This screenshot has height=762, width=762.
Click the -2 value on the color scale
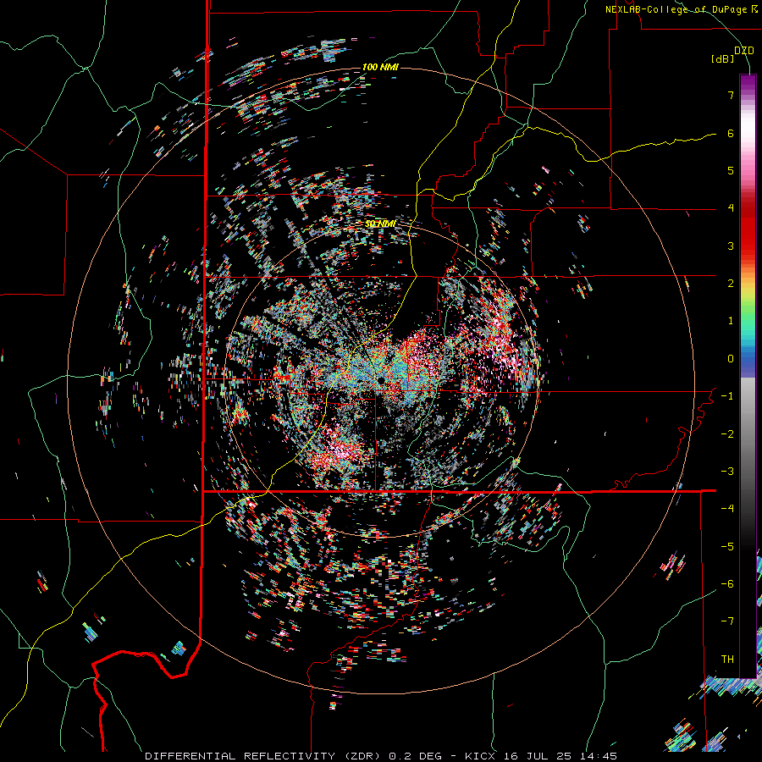pos(727,434)
